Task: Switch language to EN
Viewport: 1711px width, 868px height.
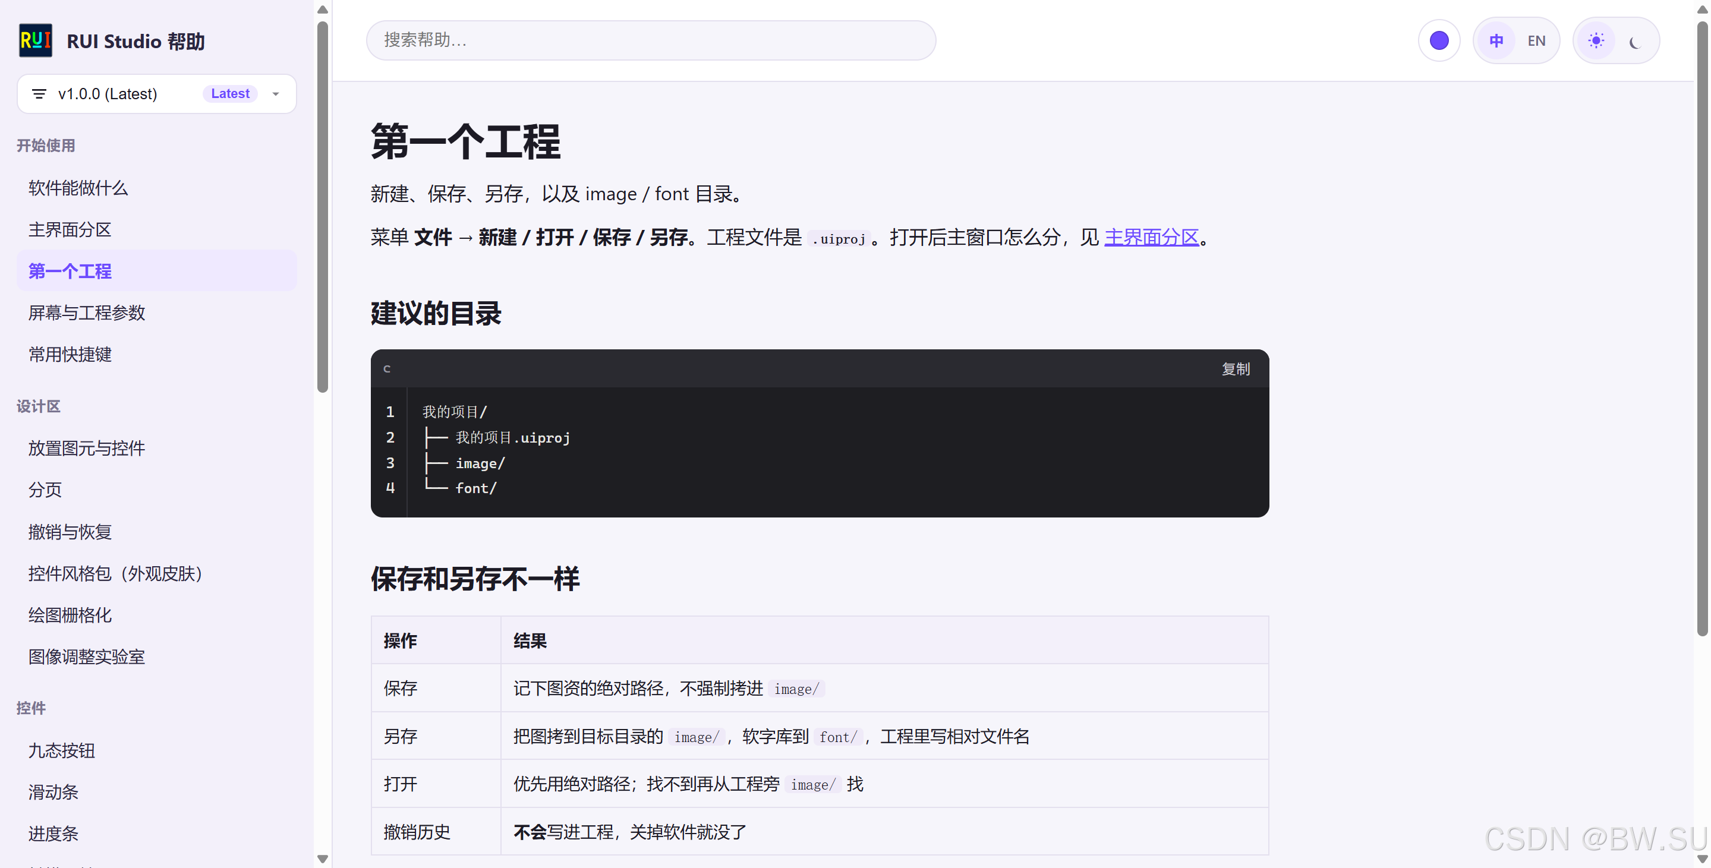Action: pyautogui.click(x=1536, y=40)
